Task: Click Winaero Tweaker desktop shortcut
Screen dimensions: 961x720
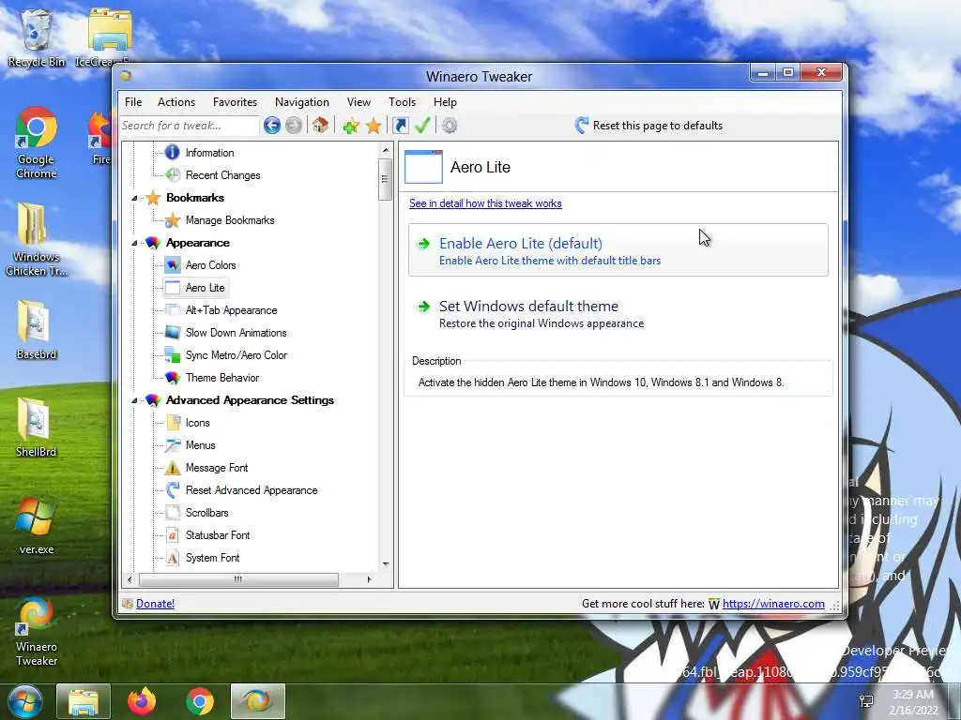Action: point(37,632)
